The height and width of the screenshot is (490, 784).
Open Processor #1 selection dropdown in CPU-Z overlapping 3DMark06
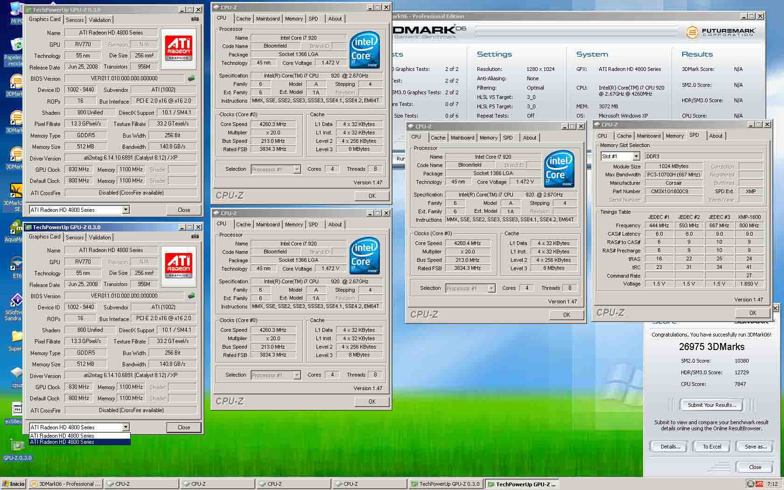(491, 288)
